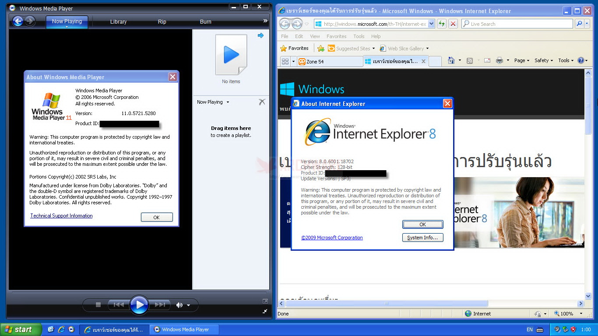
Task: Open the Favorites menu in the IE menu bar
Action: click(336, 36)
